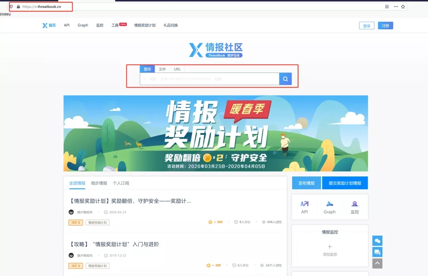The image size is (428, 276).
Task: Click the 发布情报 button
Action: pos(306,183)
